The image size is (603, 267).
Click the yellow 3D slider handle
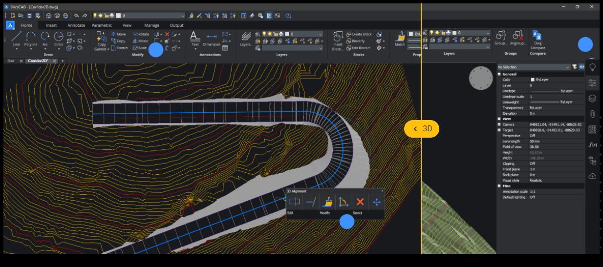[x=421, y=129]
